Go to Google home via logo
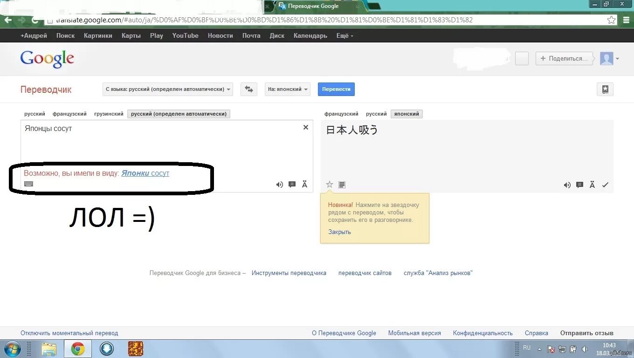The image size is (634, 358). coord(47,59)
